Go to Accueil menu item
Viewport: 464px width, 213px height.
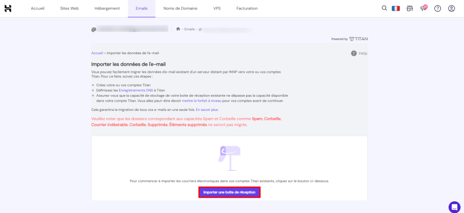38,9
